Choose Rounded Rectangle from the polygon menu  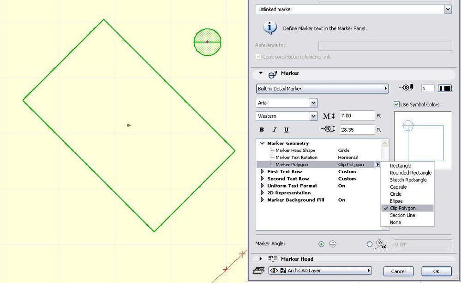(407, 173)
